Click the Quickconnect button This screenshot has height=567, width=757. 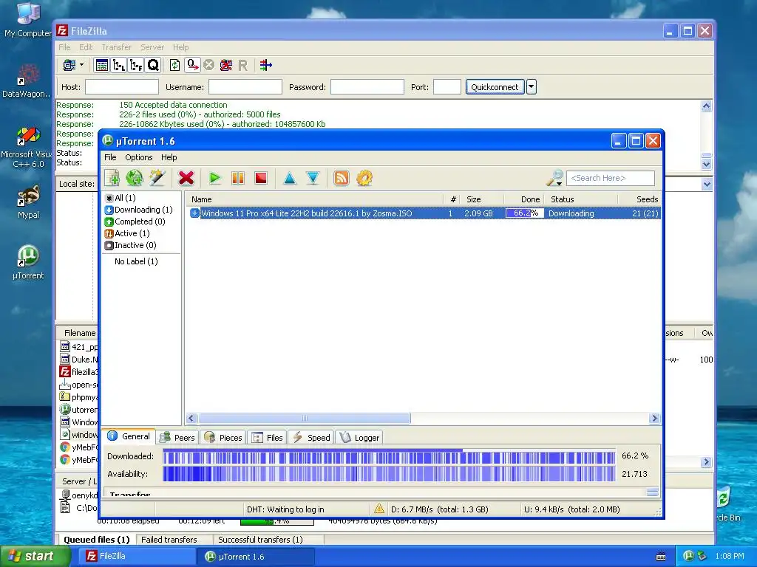click(495, 87)
